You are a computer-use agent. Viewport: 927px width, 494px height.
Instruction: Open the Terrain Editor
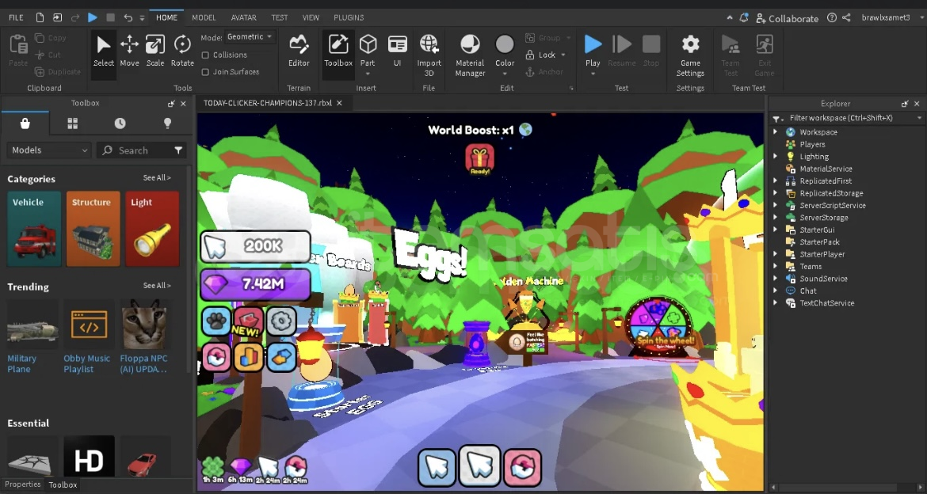point(299,51)
